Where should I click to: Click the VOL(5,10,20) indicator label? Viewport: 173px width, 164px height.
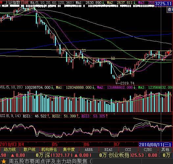[11, 87]
